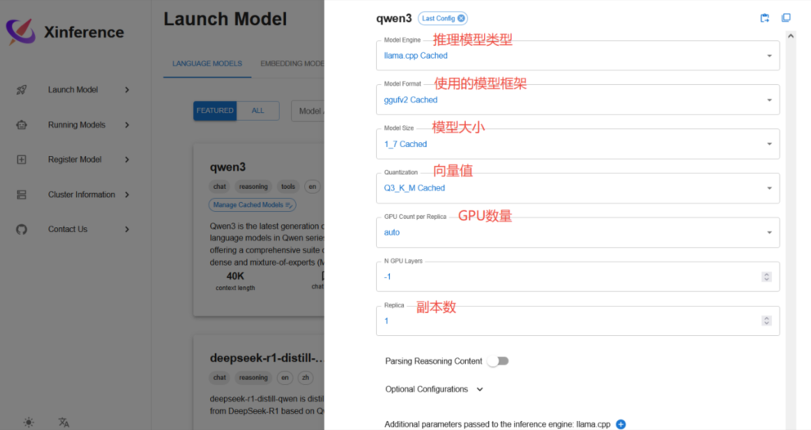Switch to the LANGUAGE MODELS tab
Screen dimensions: 811x430
pos(207,64)
